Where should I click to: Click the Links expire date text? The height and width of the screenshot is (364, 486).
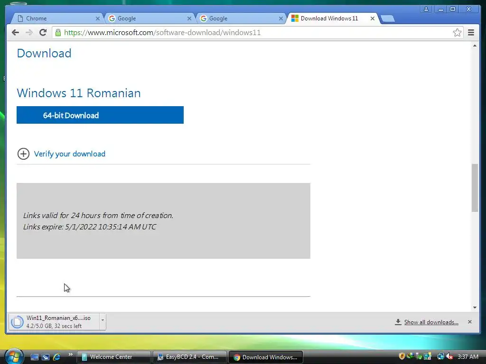tap(90, 227)
